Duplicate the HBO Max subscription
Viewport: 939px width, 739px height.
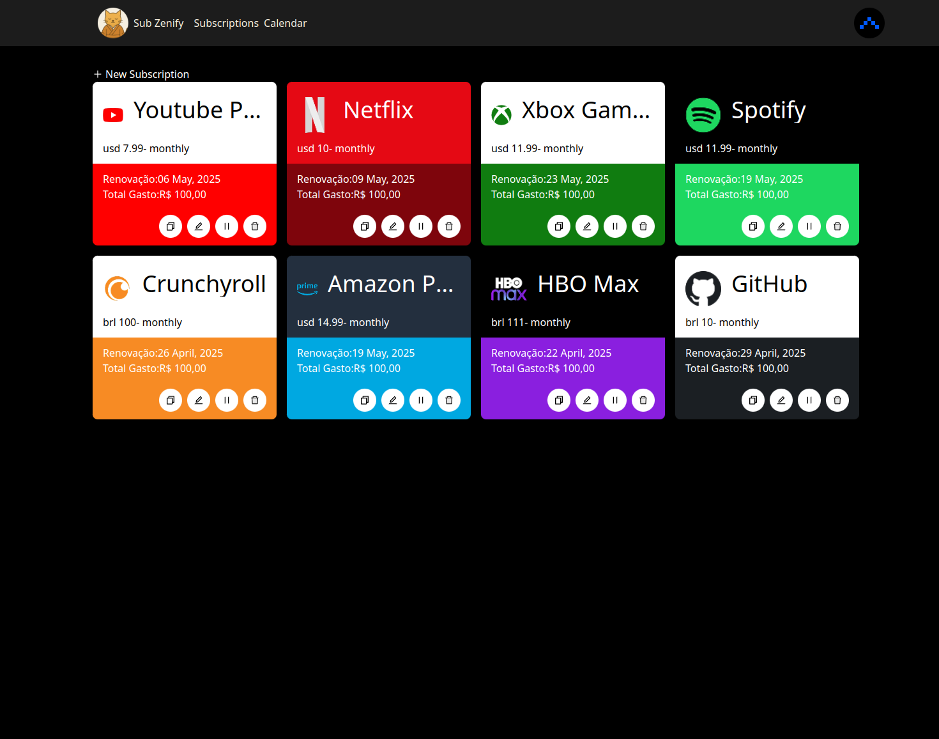click(x=558, y=400)
